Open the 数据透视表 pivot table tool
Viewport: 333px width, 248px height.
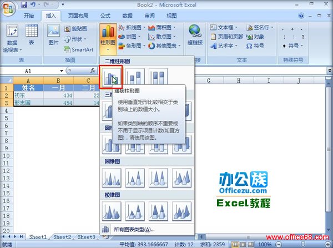12,38
